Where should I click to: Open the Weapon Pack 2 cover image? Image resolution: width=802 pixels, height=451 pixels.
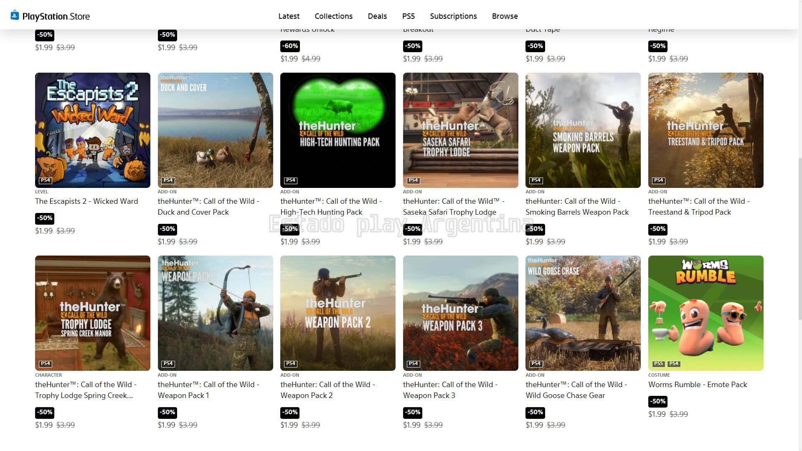click(x=338, y=313)
